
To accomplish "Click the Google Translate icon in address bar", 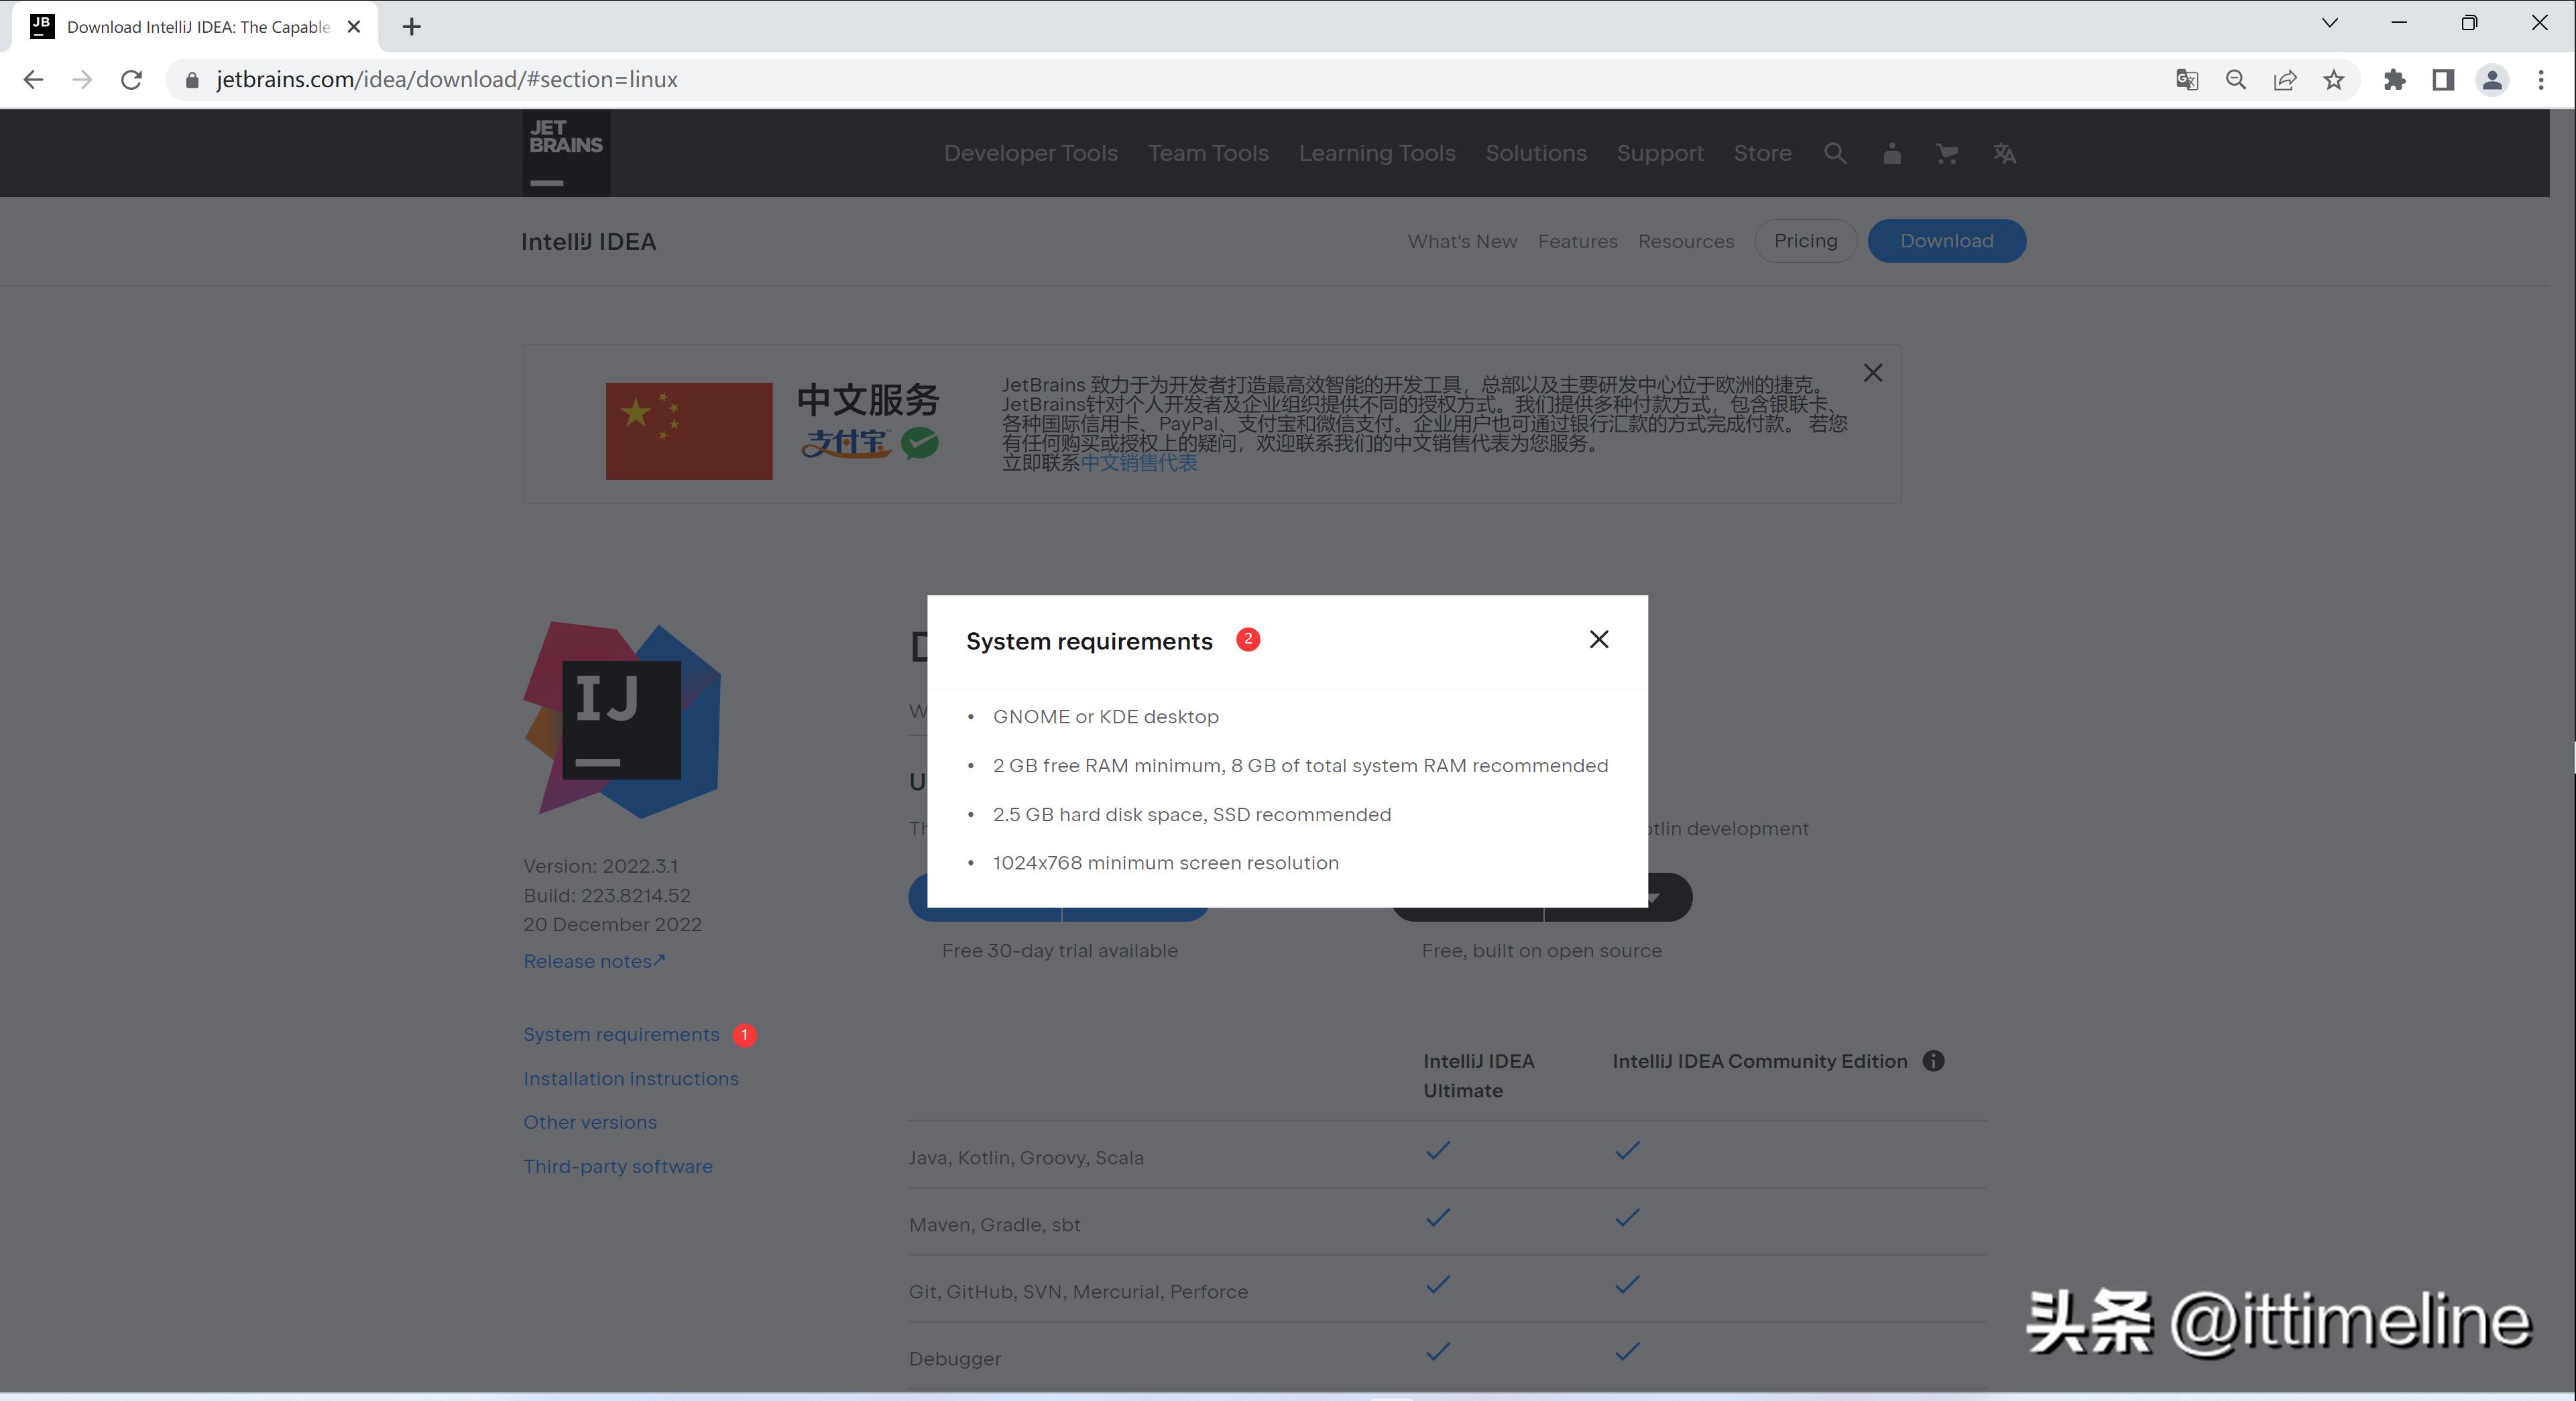I will click(2187, 80).
